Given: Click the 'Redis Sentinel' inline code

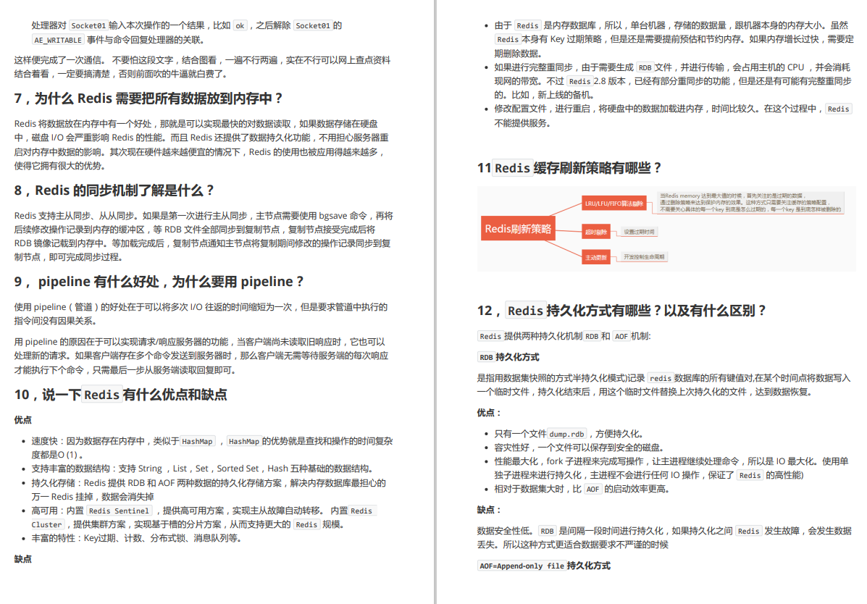Looking at the screenshot, I should (118, 511).
